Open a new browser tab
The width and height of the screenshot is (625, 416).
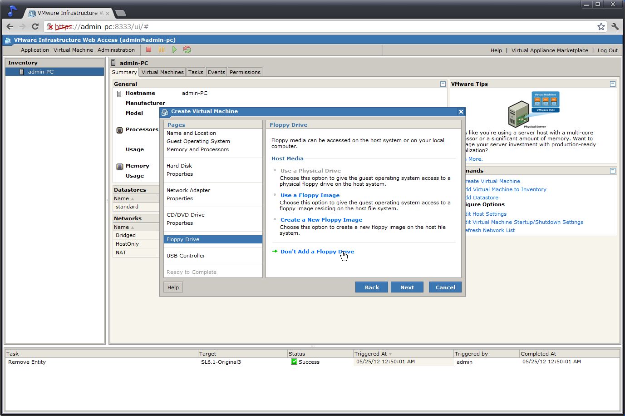tap(121, 13)
